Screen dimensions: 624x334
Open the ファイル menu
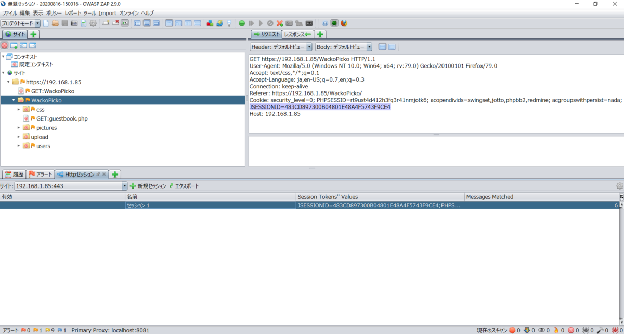pos(9,12)
